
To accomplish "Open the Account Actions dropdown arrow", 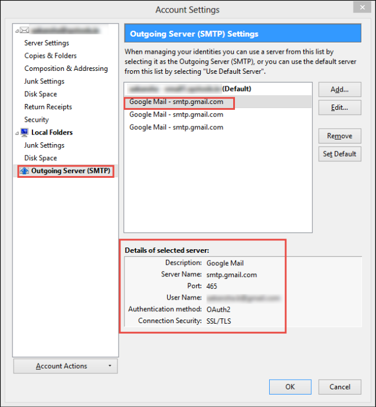I will click(x=110, y=366).
